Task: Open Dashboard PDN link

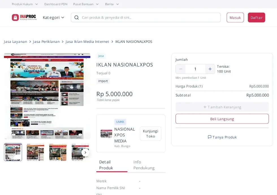Action: 56,4
